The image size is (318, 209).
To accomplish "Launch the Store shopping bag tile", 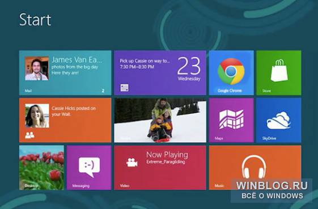I will (279, 72).
